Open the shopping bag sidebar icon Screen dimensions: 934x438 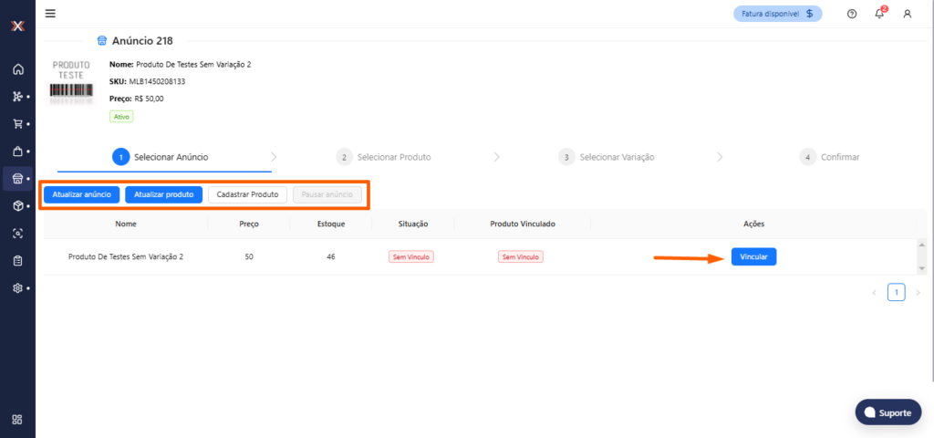click(17, 151)
